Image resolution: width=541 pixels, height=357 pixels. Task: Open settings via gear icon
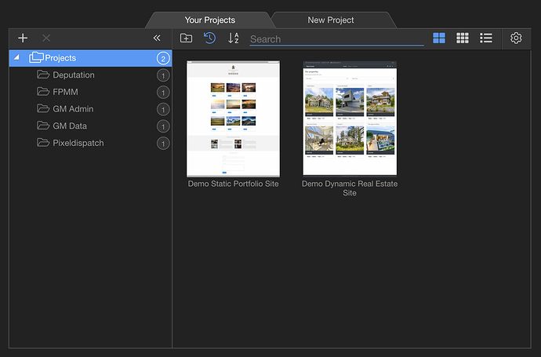tap(516, 38)
